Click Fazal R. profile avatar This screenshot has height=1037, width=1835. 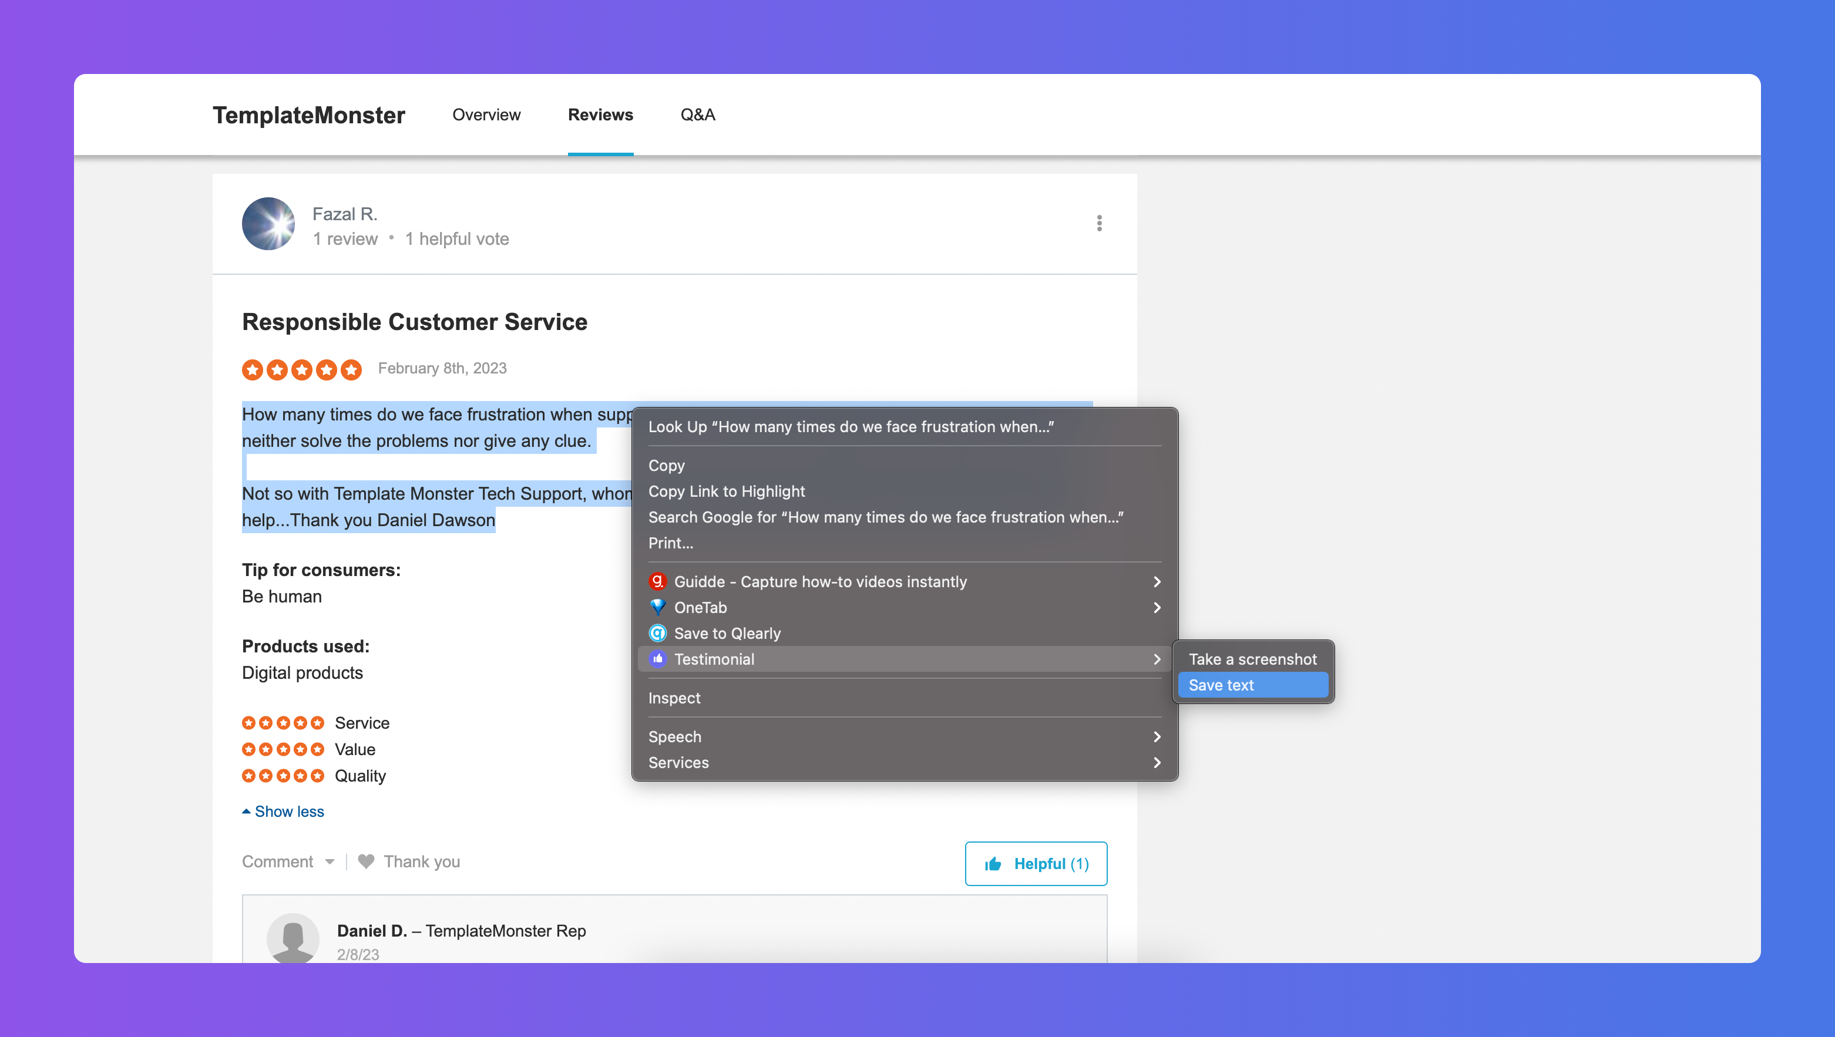[x=268, y=224]
